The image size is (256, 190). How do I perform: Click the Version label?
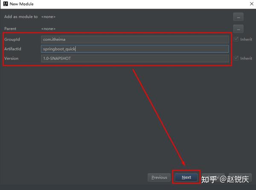pyautogui.click(x=11, y=58)
